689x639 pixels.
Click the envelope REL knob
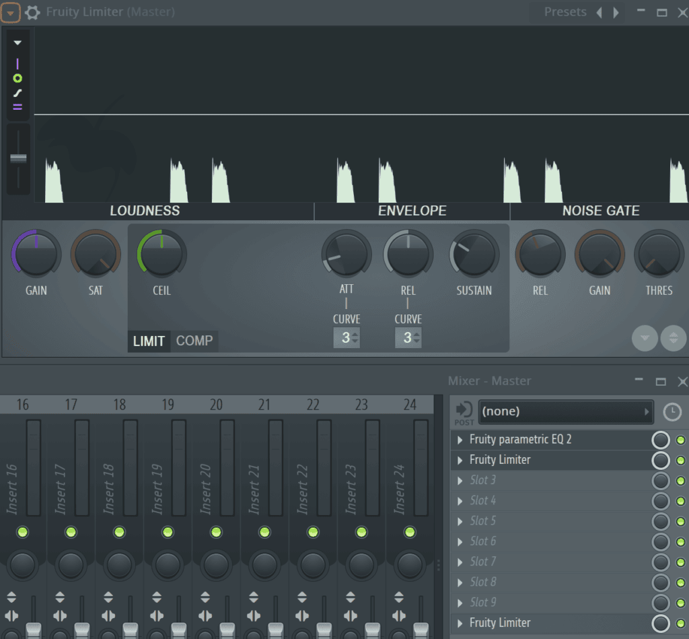coord(408,253)
